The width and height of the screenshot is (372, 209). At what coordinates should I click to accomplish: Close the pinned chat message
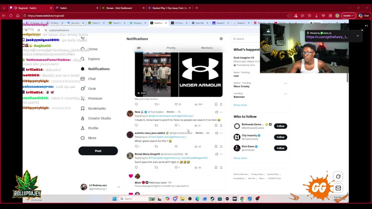pos(362,30)
